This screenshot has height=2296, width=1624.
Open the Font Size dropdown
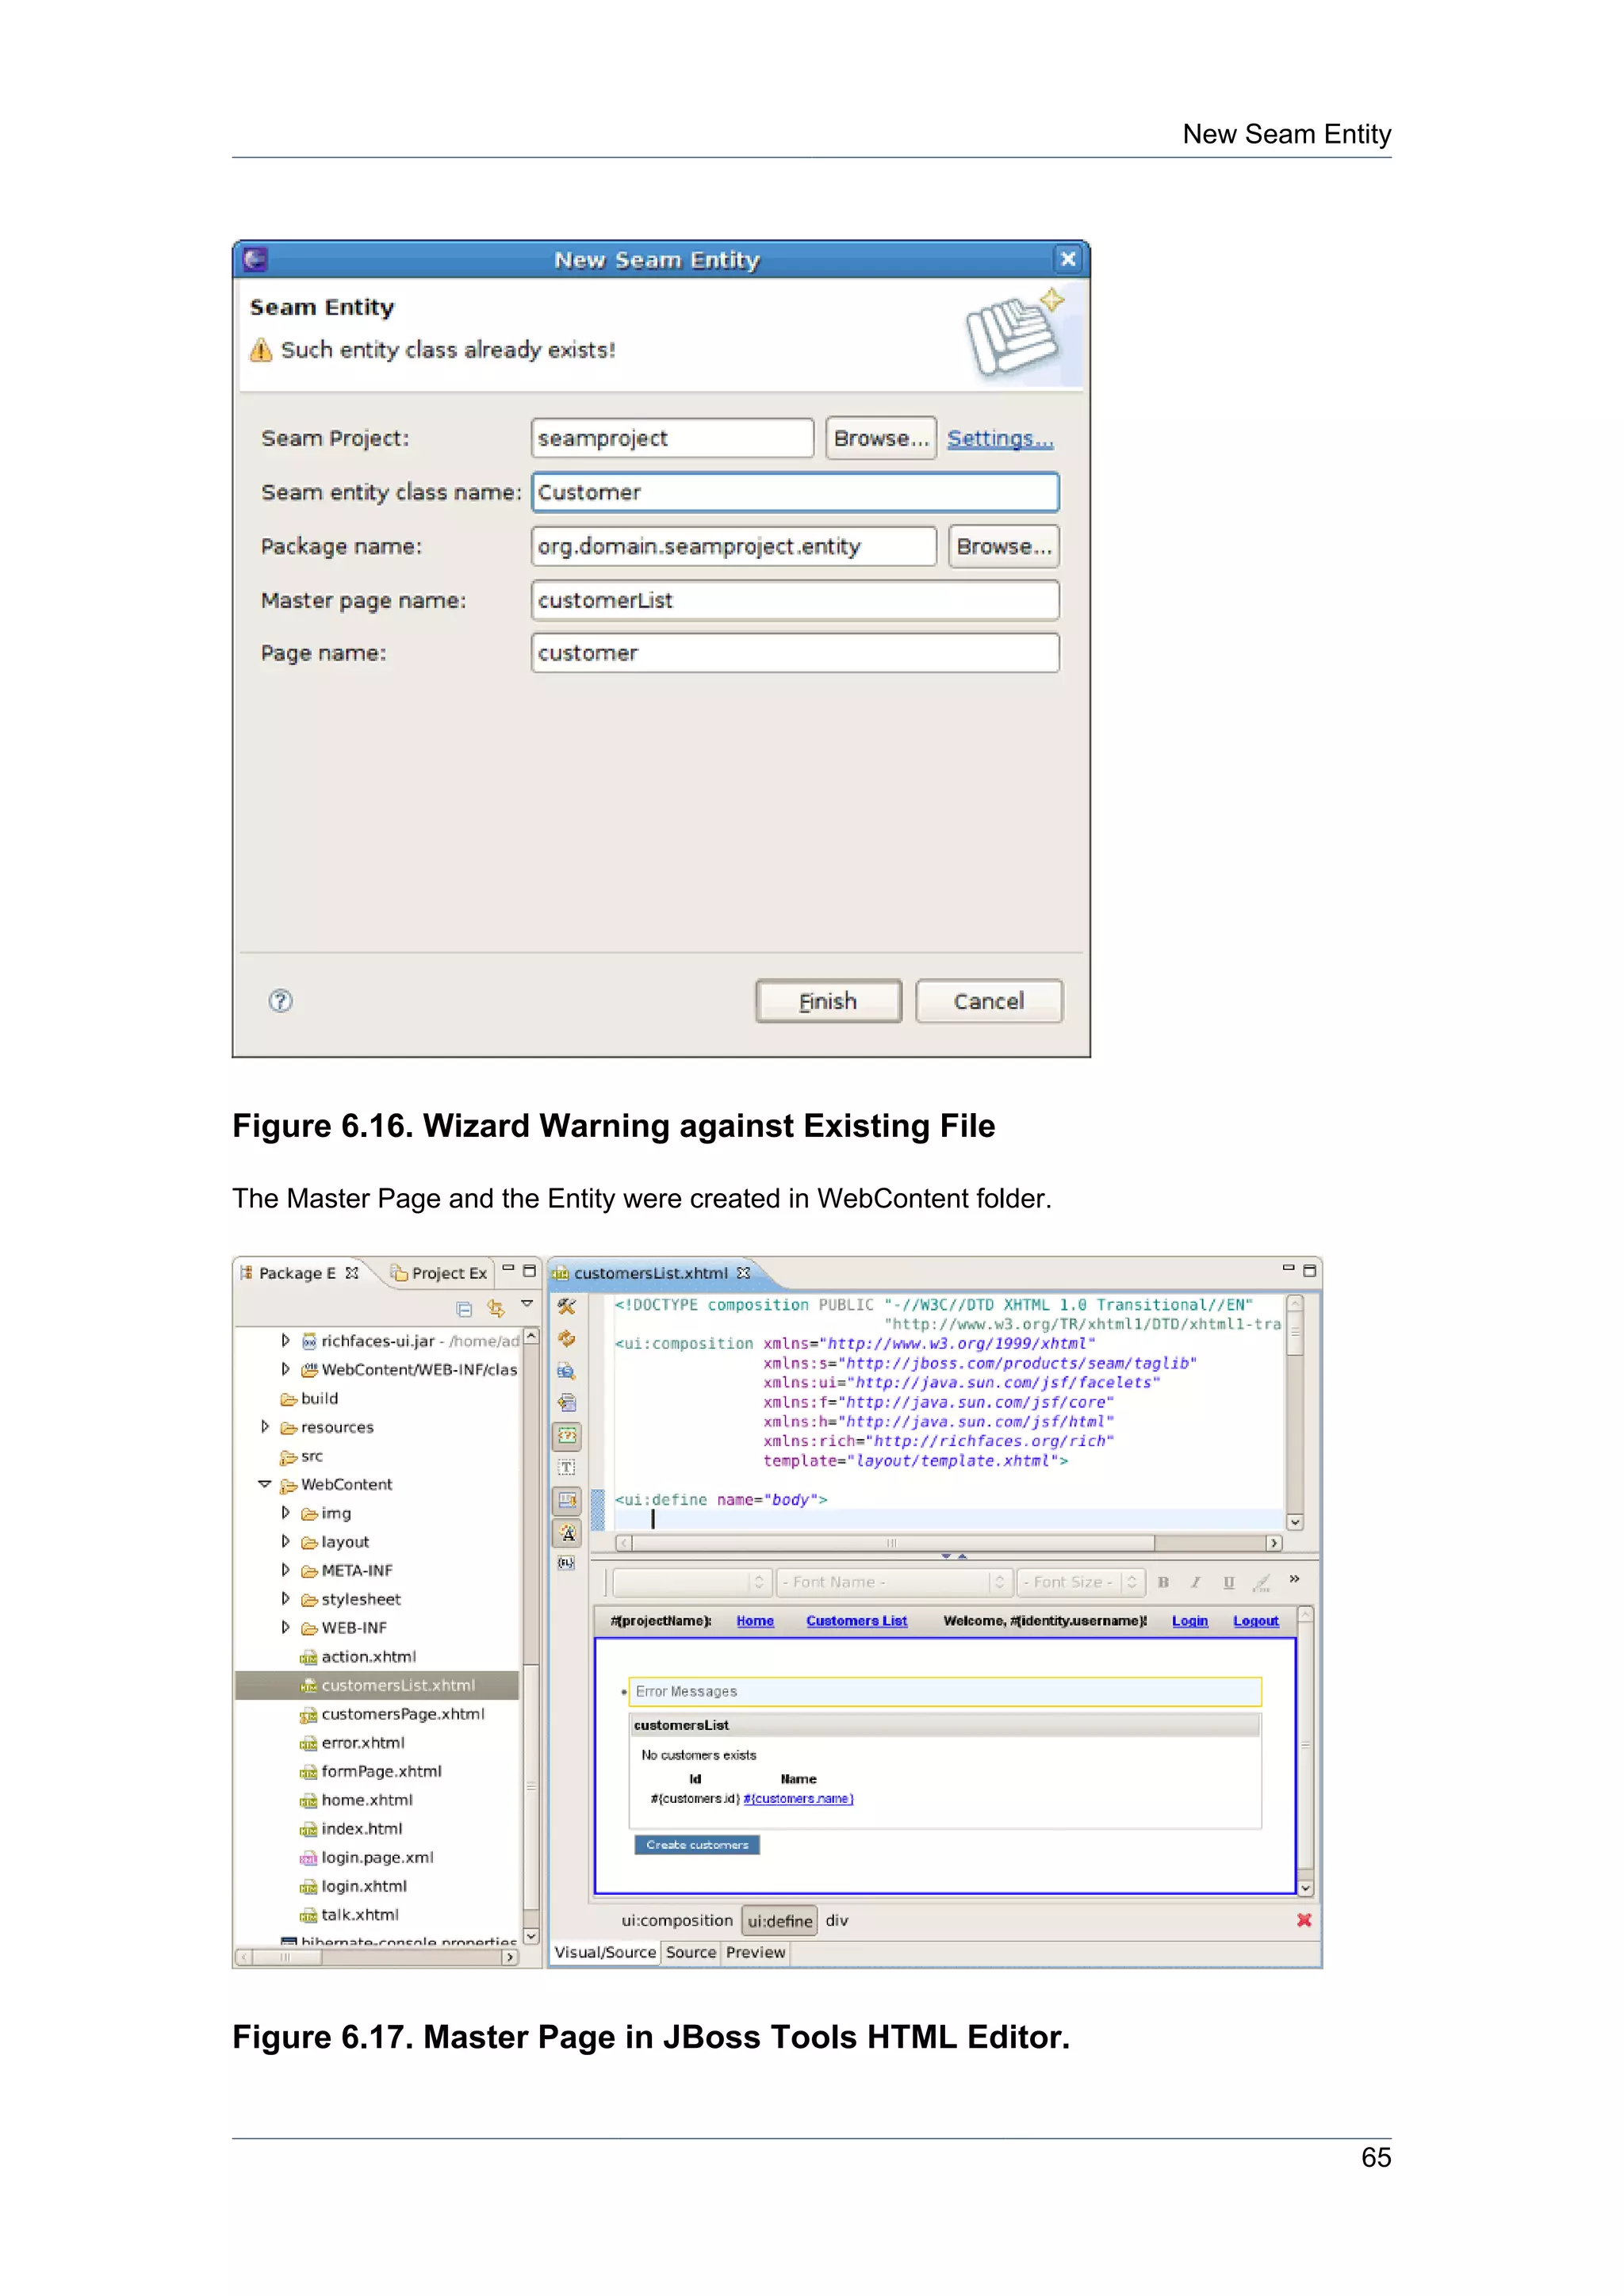point(1081,1582)
